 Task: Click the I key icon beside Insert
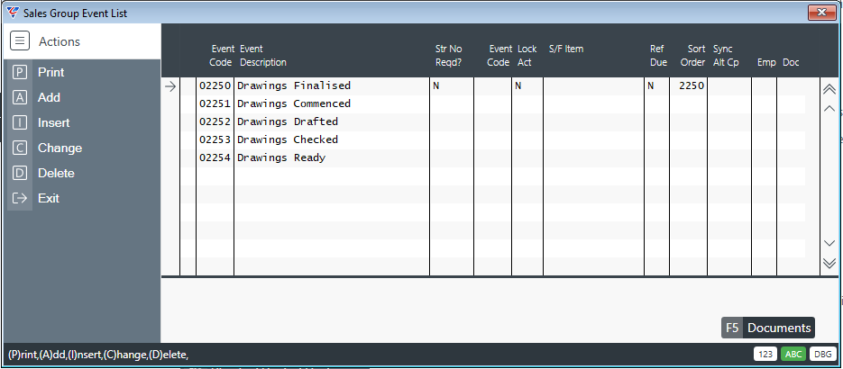(19, 122)
